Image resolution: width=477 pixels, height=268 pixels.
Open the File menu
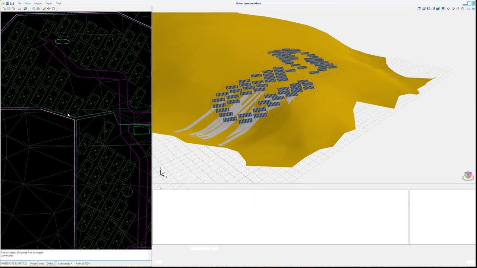click(19, 3)
